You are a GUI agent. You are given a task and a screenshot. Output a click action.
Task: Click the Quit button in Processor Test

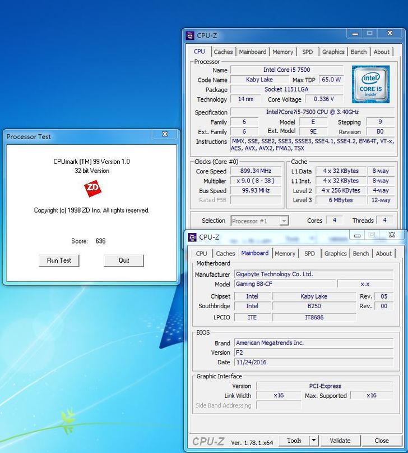click(124, 260)
